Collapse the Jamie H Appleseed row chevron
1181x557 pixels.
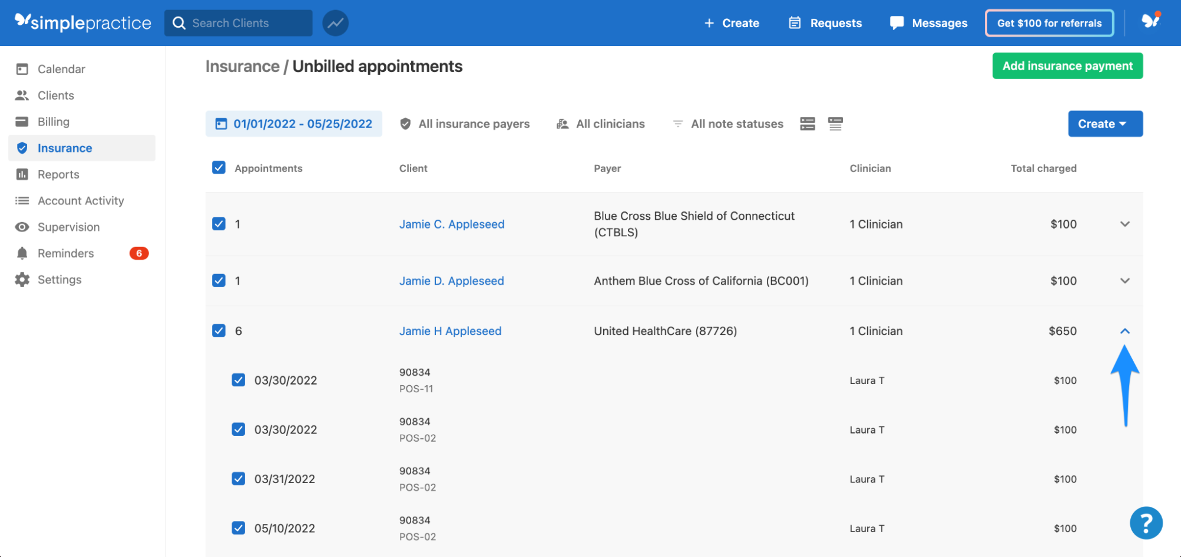pyautogui.click(x=1125, y=331)
